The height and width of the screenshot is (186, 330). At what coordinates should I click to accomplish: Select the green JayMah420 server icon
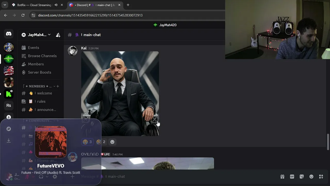coord(9,59)
